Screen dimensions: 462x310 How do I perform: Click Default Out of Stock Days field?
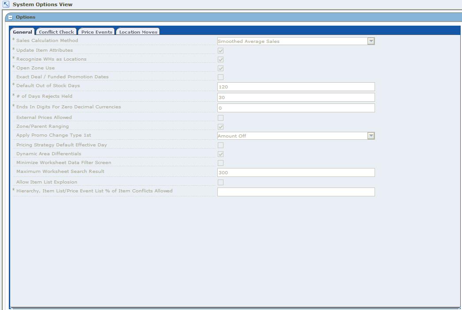pos(296,87)
